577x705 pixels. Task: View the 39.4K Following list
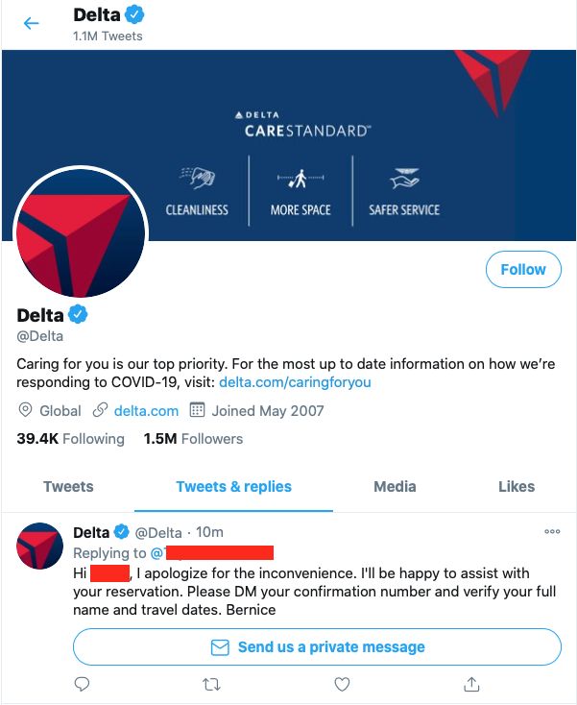click(70, 439)
